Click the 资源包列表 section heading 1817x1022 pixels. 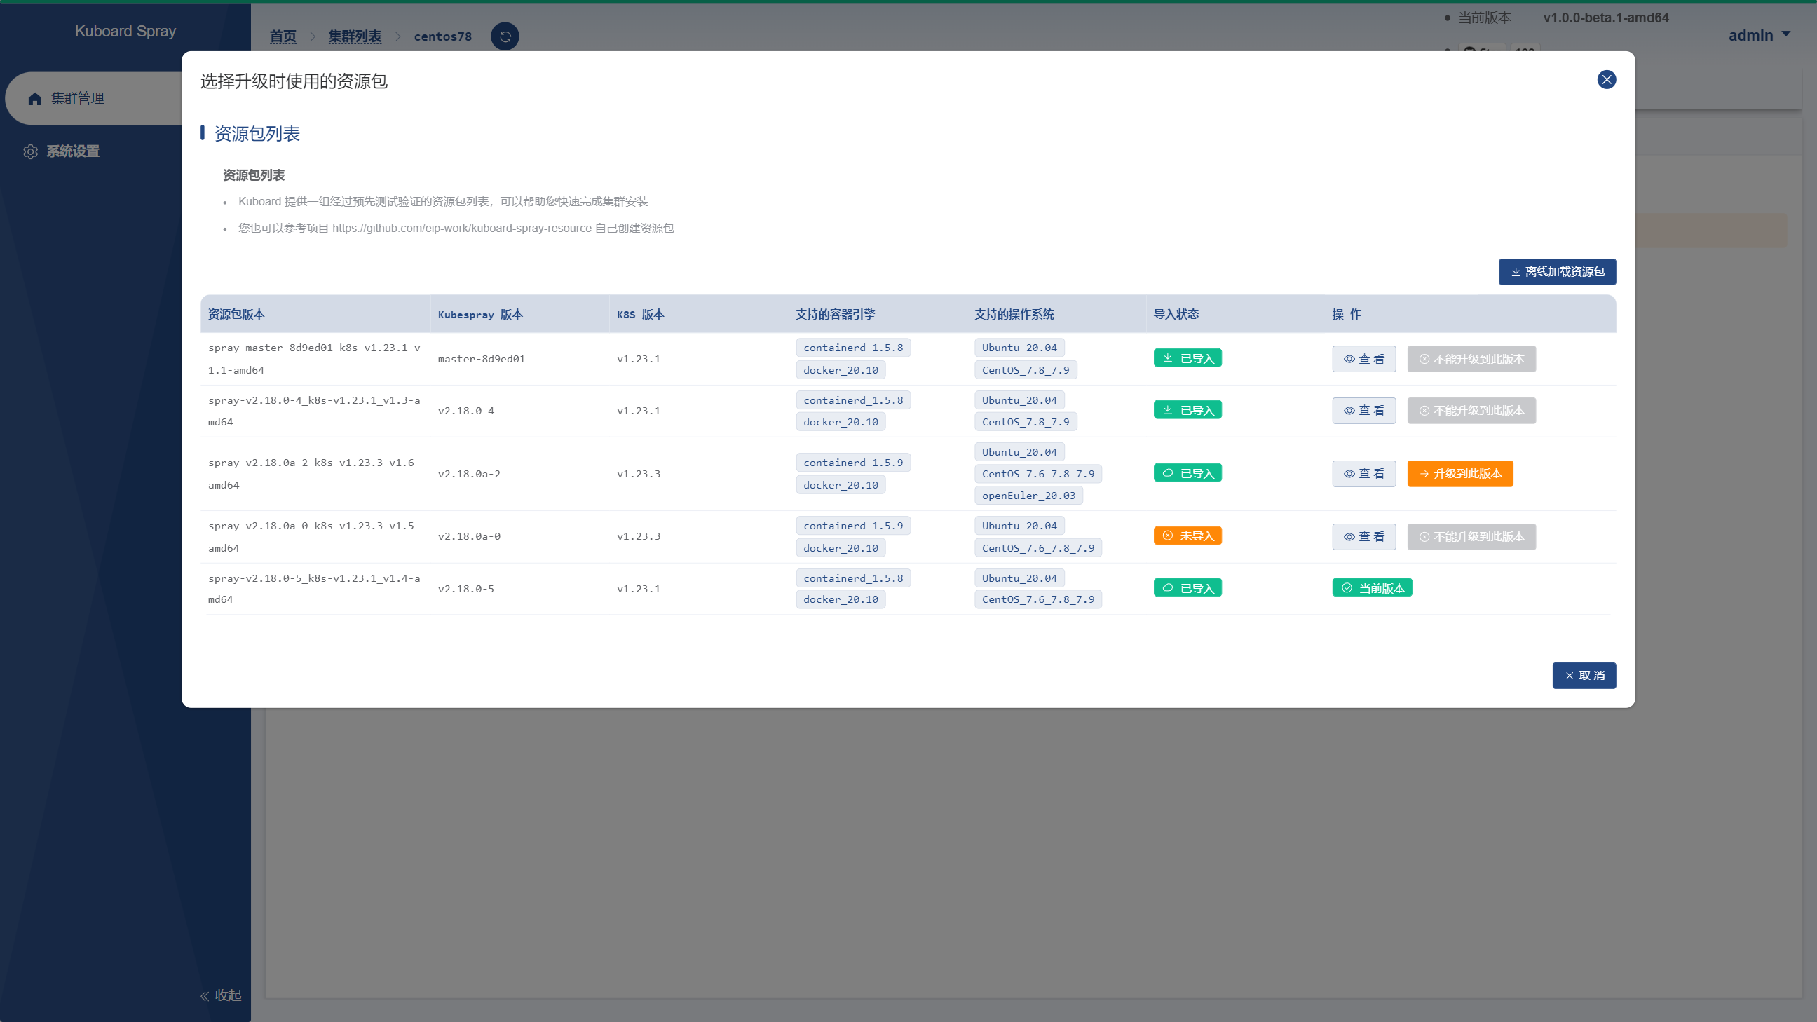coord(257,133)
